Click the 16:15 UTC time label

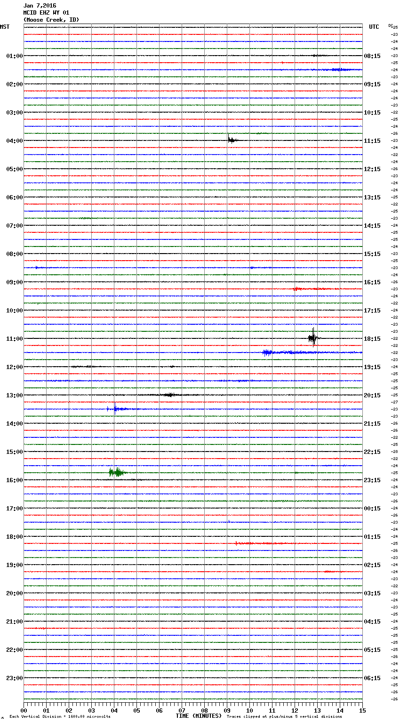372,282
